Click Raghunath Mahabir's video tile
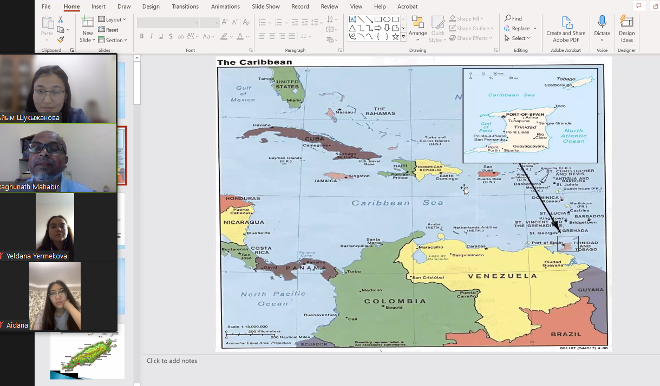Screen dimensions: 660x386 58,158
